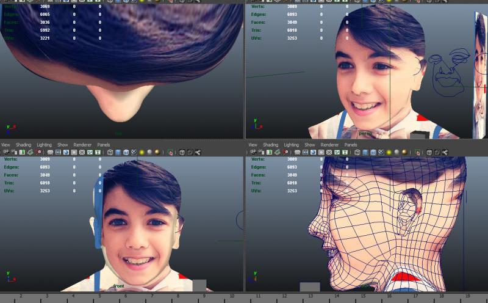Click Grid icon in side view toolbar
This screenshot has height=303, width=488.
point(297,152)
